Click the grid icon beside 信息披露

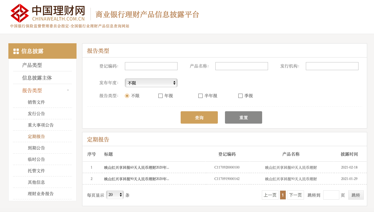(15, 51)
